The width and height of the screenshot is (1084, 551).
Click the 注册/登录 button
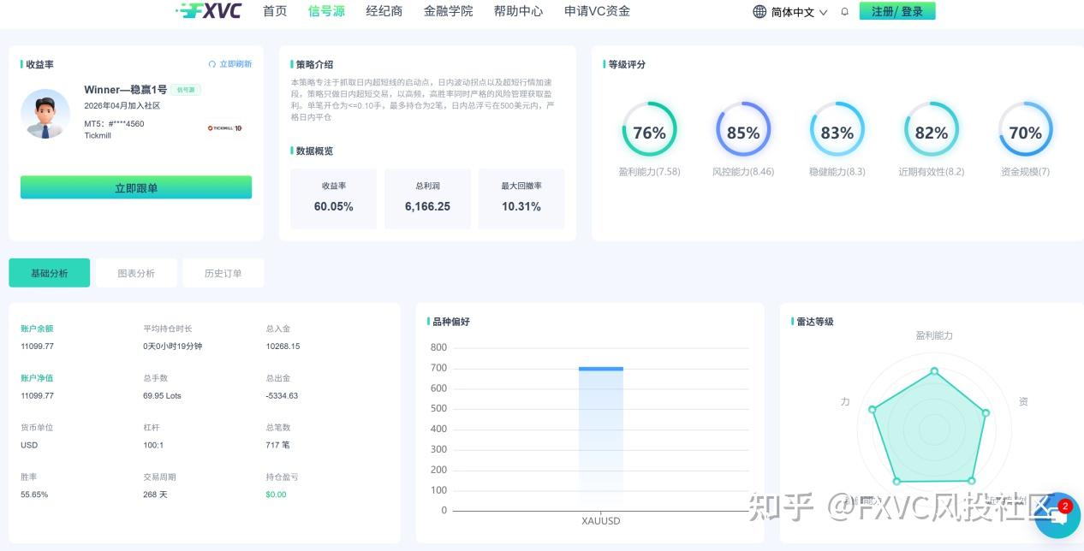[897, 11]
